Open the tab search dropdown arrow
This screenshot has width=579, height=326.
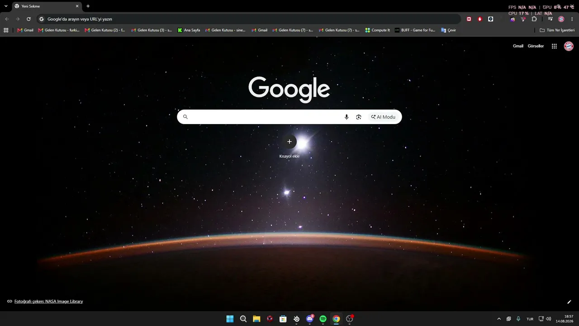pyautogui.click(x=6, y=6)
